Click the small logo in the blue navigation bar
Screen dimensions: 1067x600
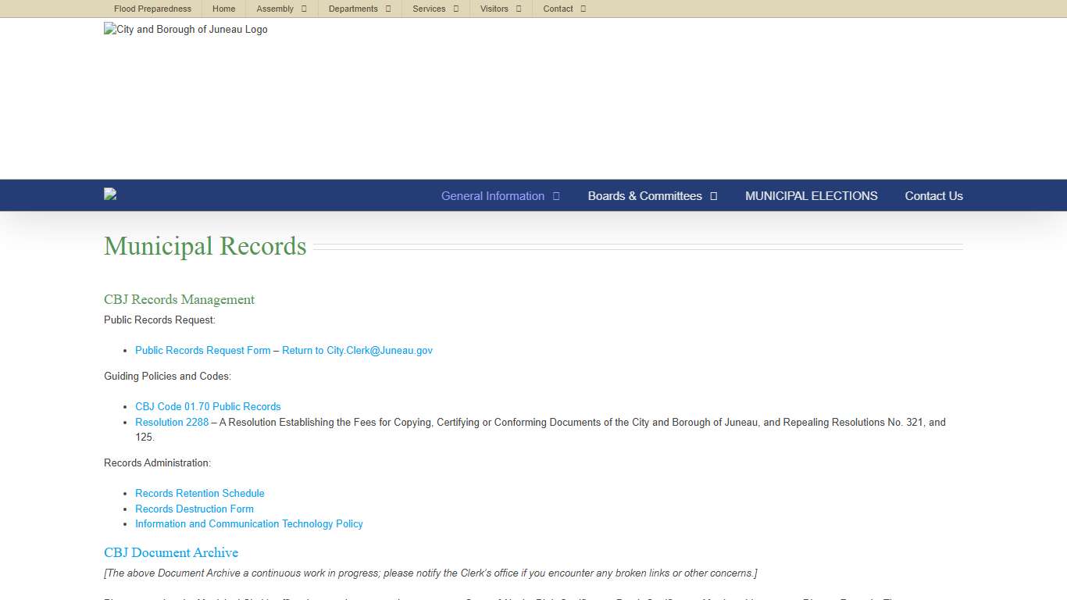tap(109, 195)
